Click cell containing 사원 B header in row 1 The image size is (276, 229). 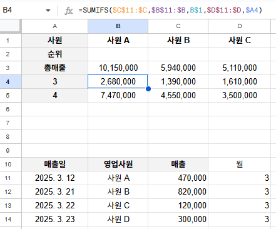(178, 40)
